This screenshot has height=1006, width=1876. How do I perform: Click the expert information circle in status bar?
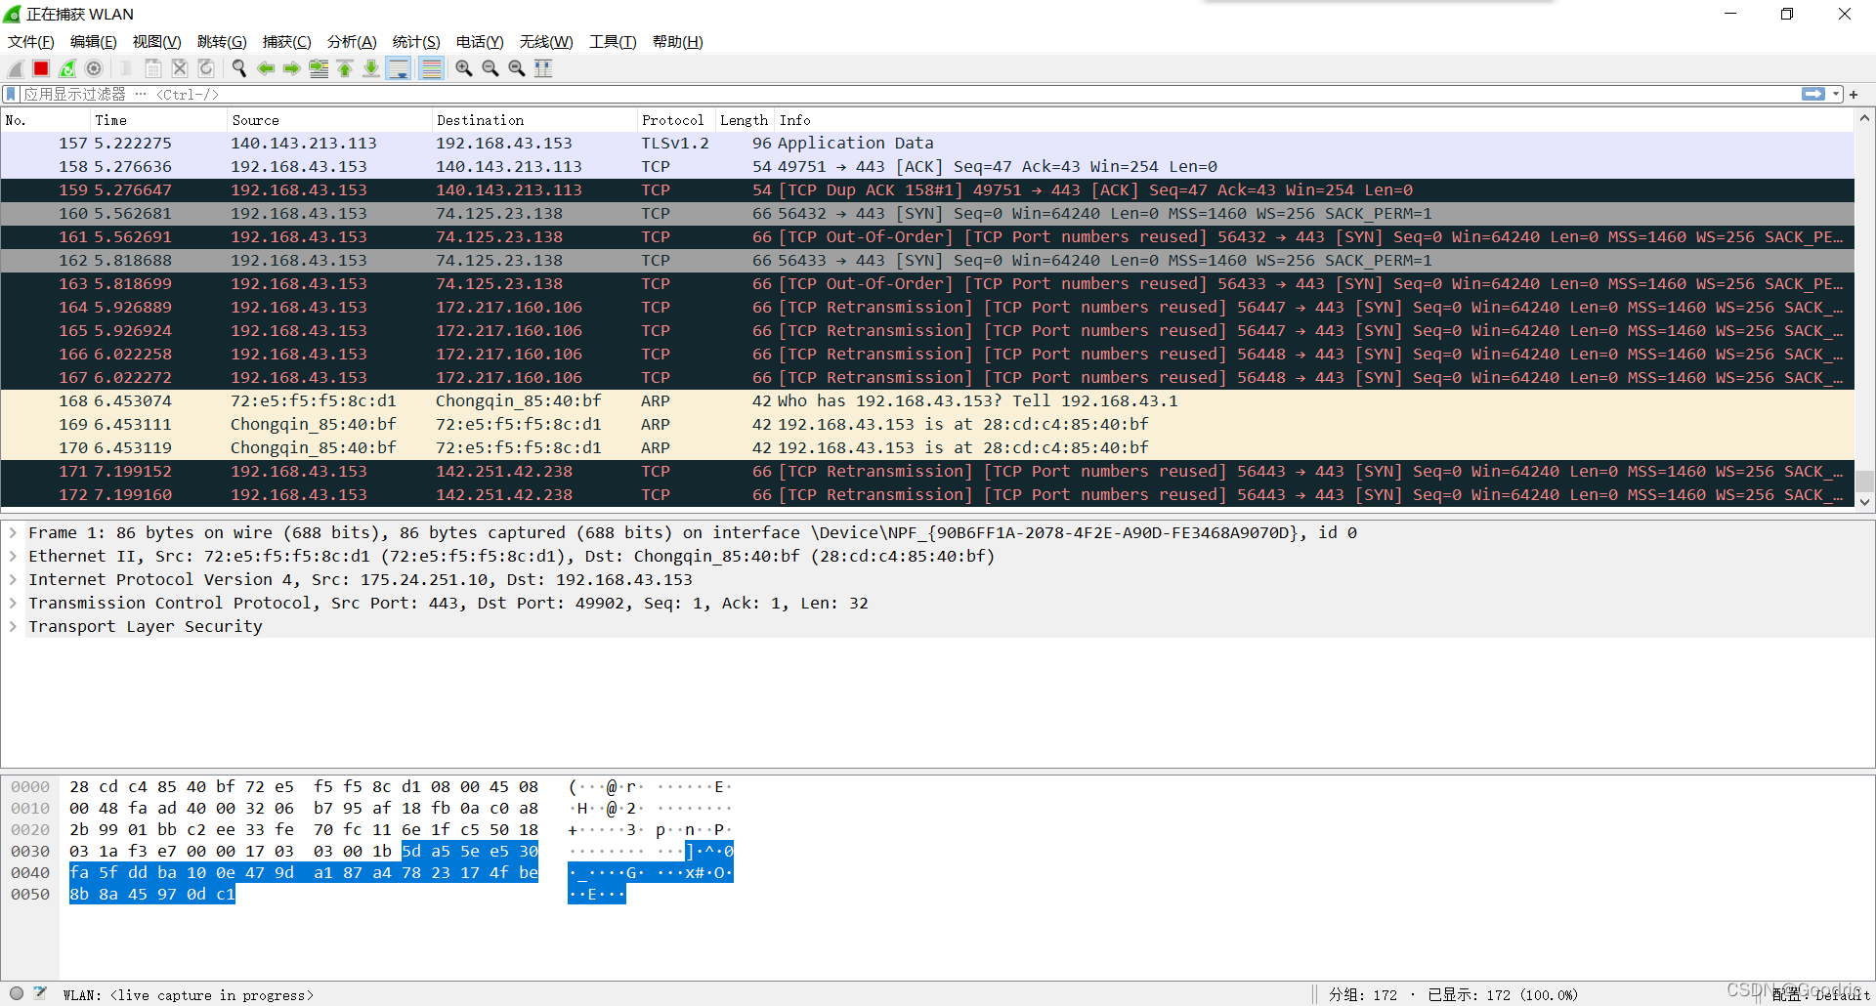coord(17,994)
